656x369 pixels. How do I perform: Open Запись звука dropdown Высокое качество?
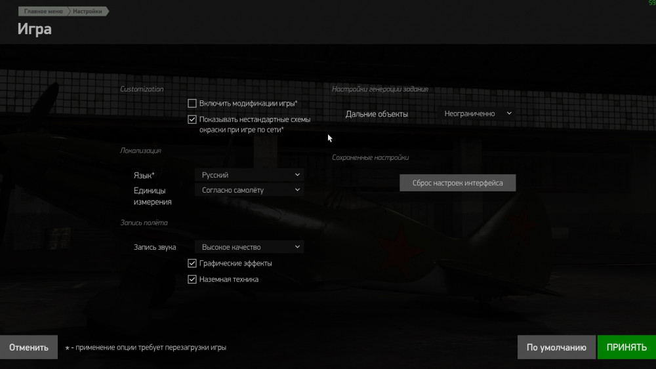249,247
